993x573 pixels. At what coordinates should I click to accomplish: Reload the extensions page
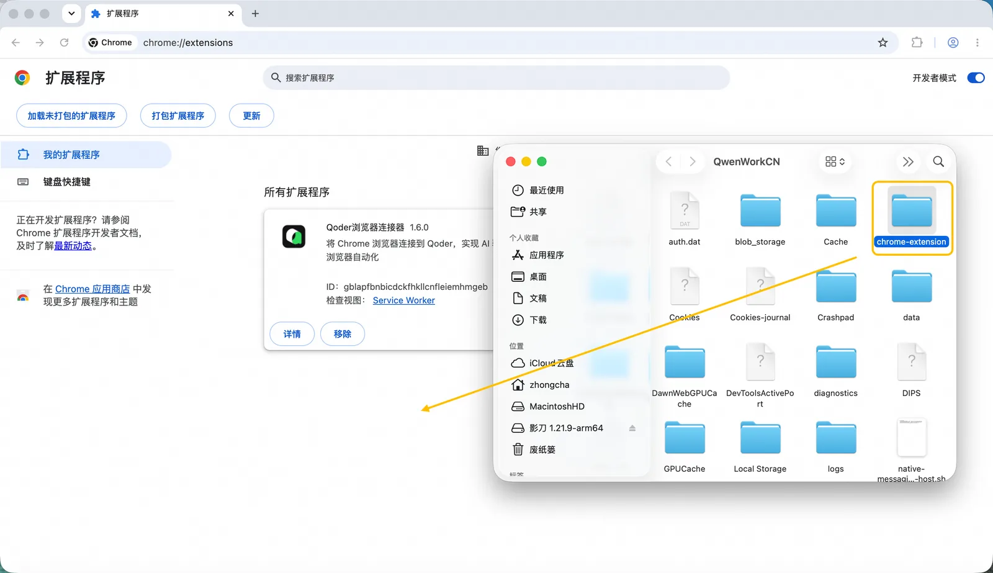click(x=64, y=42)
